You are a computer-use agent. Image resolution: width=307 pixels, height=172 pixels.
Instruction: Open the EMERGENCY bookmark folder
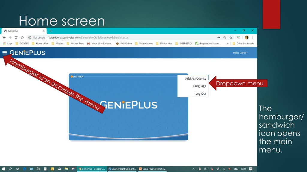pos(184,44)
